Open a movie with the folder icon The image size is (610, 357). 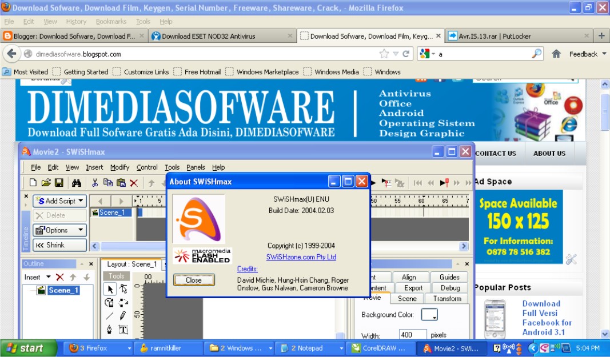[x=46, y=182]
